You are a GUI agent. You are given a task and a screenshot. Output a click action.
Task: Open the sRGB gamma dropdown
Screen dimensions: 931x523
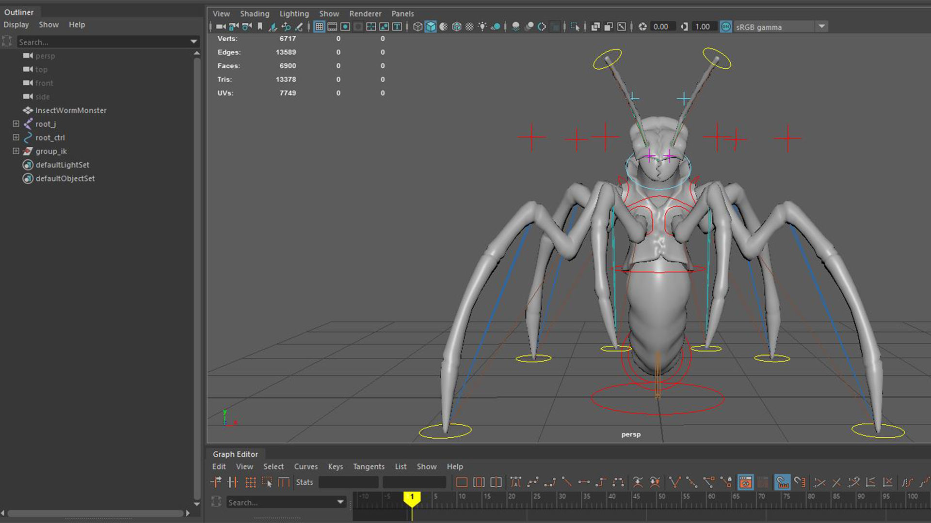click(x=822, y=27)
